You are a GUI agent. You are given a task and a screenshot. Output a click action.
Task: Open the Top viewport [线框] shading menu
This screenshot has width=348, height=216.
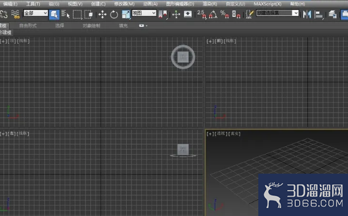[x=23, y=41]
